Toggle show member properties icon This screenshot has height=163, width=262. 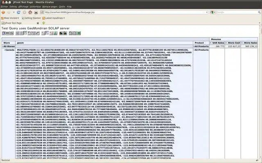tap(25, 33)
